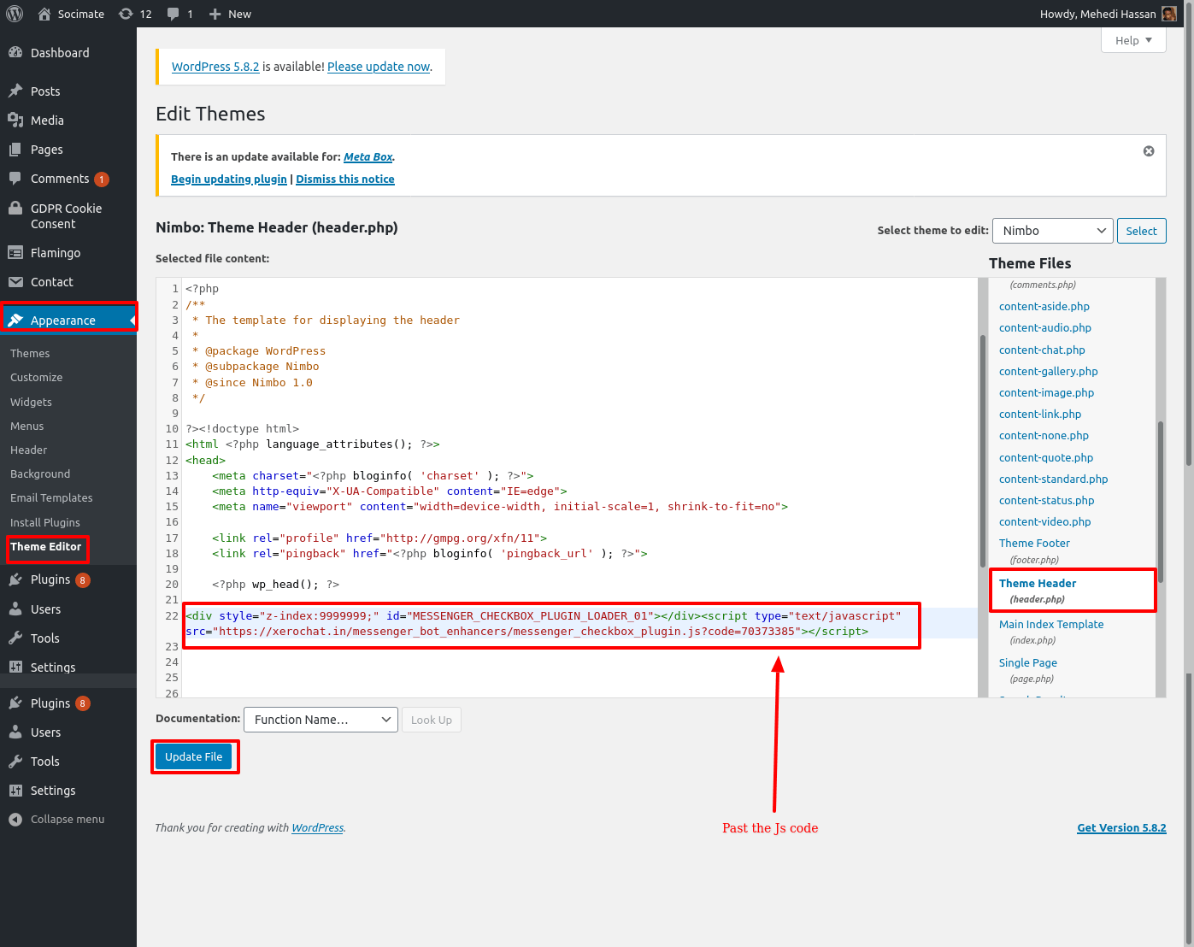Click line 22 in code editor
The width and height of the screenshot is (1194, 947).
tap(581, 623)
